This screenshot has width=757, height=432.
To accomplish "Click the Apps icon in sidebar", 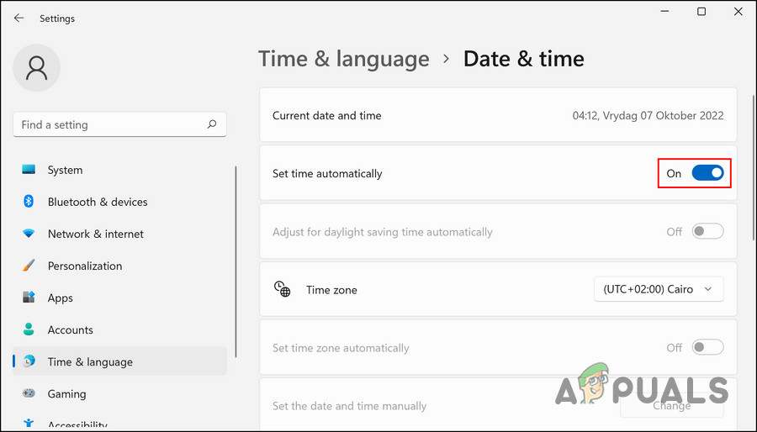I will click(29, 298).
